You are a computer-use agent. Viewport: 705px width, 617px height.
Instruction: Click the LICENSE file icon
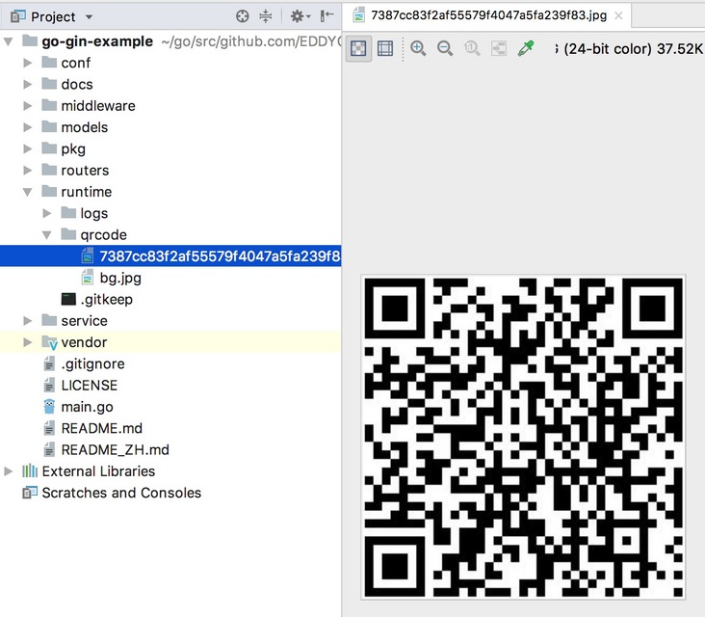click(49, 386)
